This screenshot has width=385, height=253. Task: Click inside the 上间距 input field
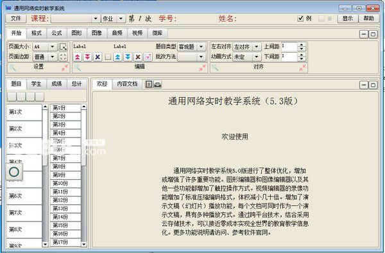tap(289, 47)
